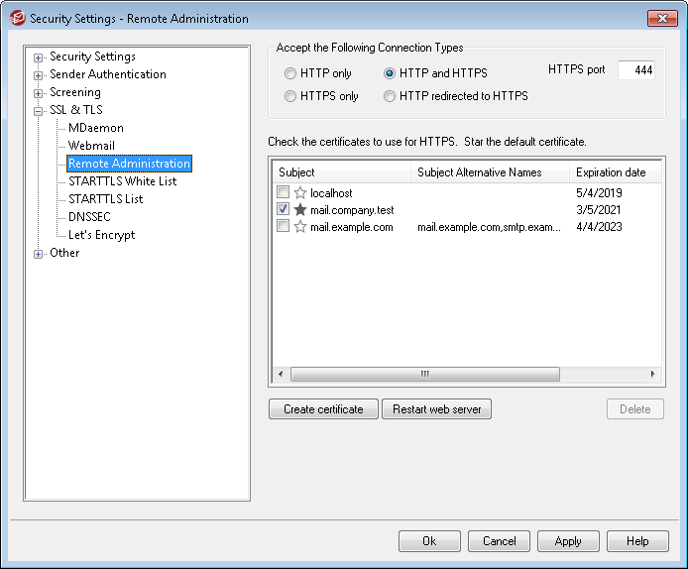Expand the Sender Authentication node
The image size is (688, 569).
pyautogui.click(x=39, y=75)
